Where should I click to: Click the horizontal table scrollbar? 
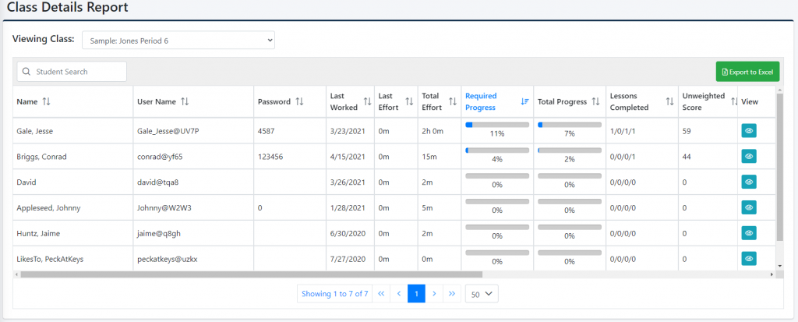[251, 274]
